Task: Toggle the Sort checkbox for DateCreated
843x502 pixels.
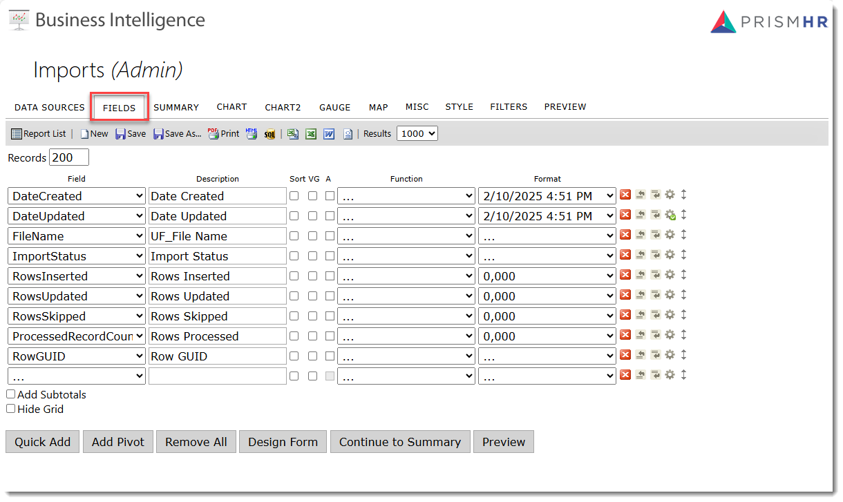Action: (294, 196)
